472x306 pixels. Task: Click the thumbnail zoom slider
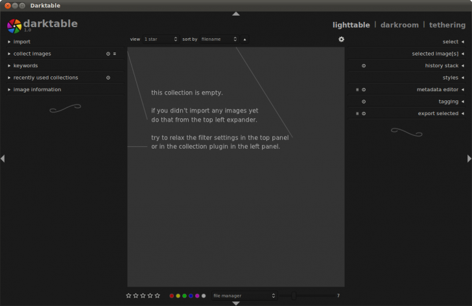(307, 296)
